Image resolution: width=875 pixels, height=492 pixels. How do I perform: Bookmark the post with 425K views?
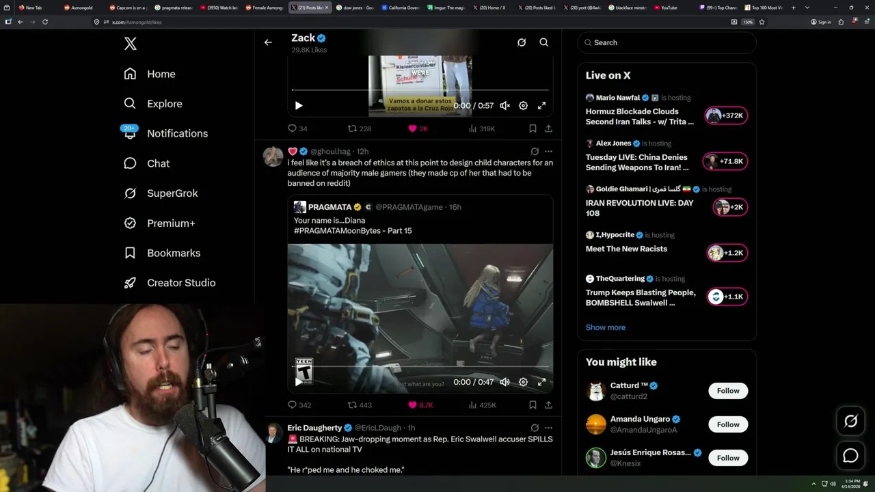tap(533, 405)
